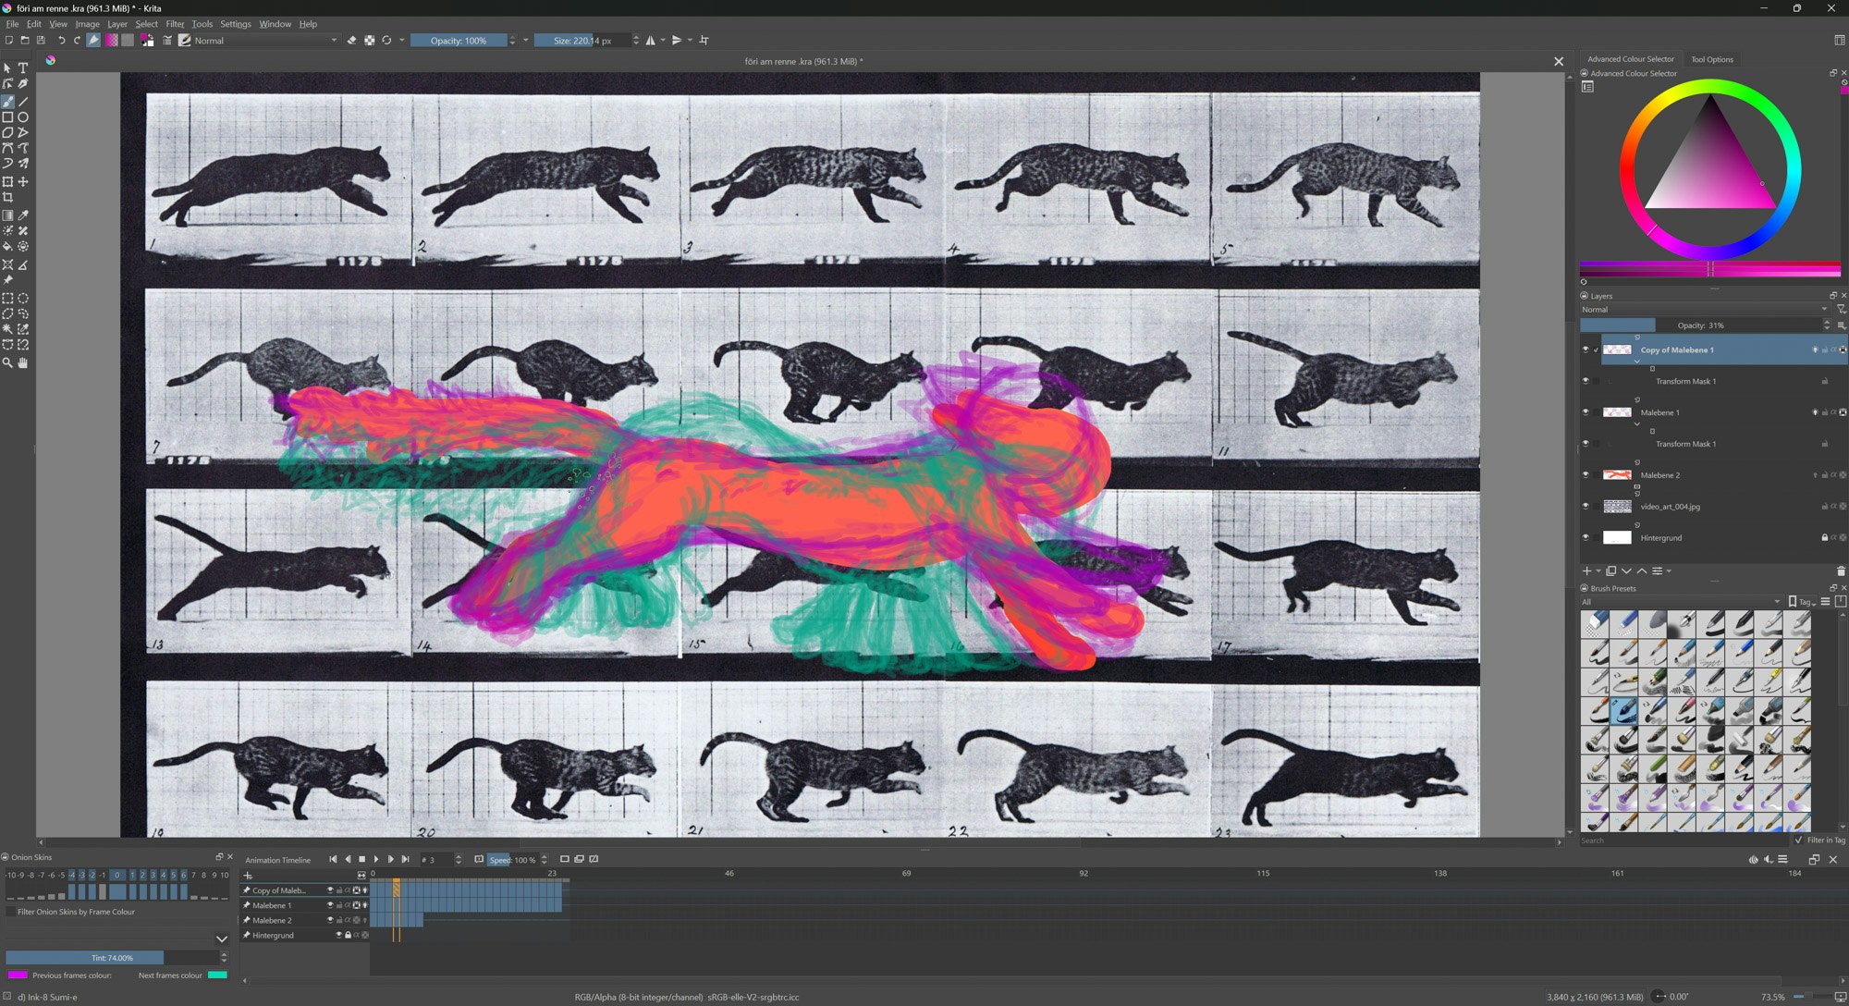Enable Filter Onion Skins by Frame Colour

tap(10, 912)
